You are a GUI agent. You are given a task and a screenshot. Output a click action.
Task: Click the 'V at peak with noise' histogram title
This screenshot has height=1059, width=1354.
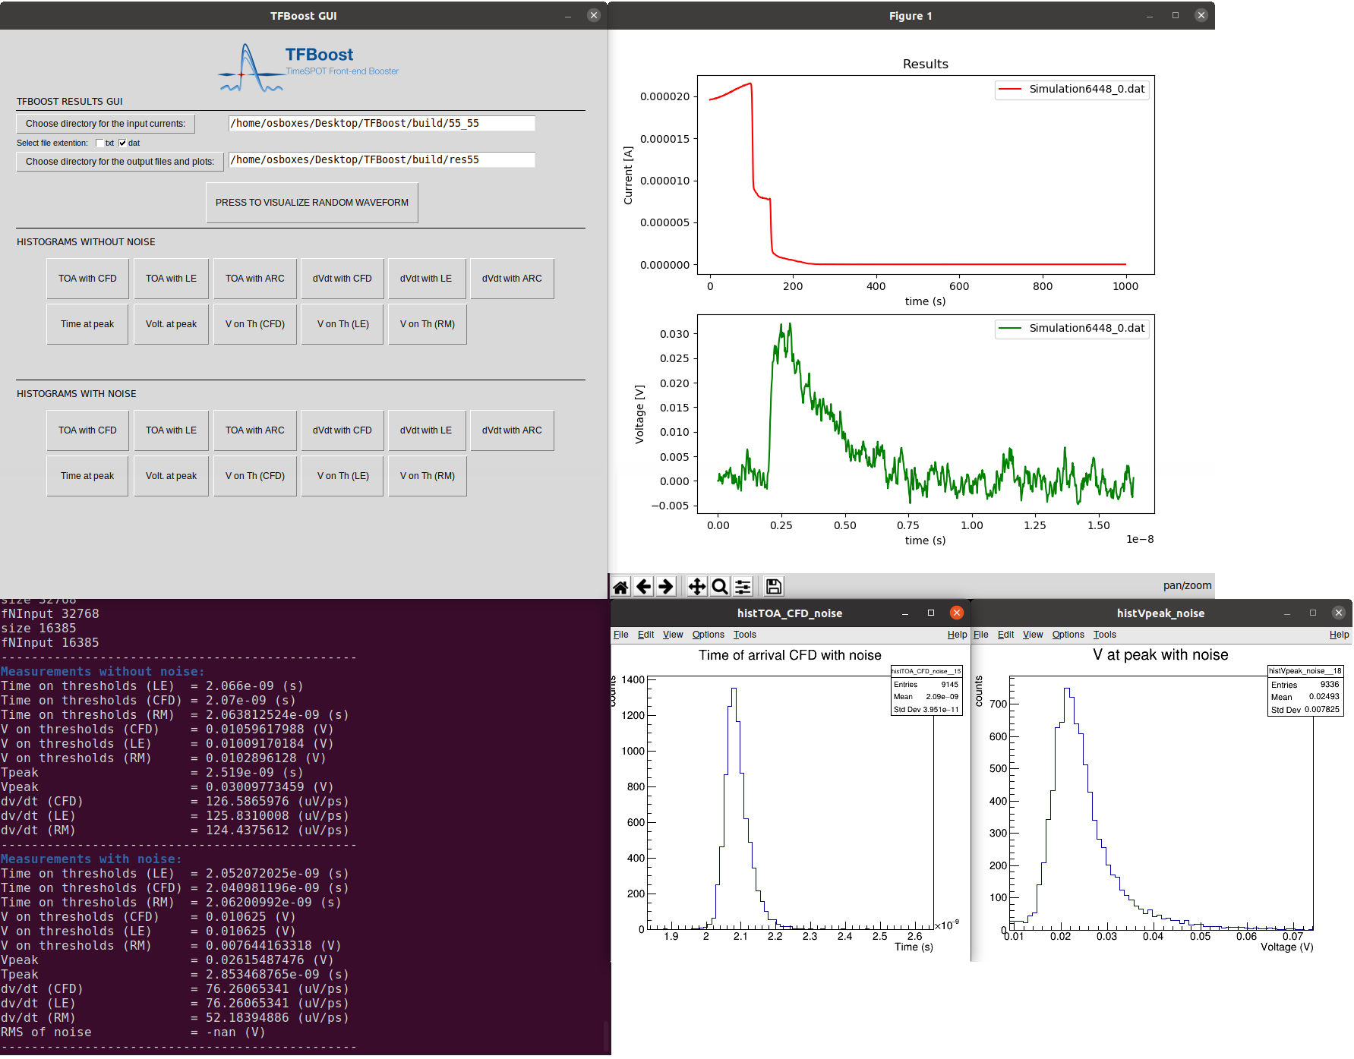[x=1160, y=654]
